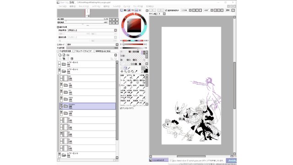293x165 pixels.
Task: Merge down layer icon in layer panel
Action: (64, 59)
